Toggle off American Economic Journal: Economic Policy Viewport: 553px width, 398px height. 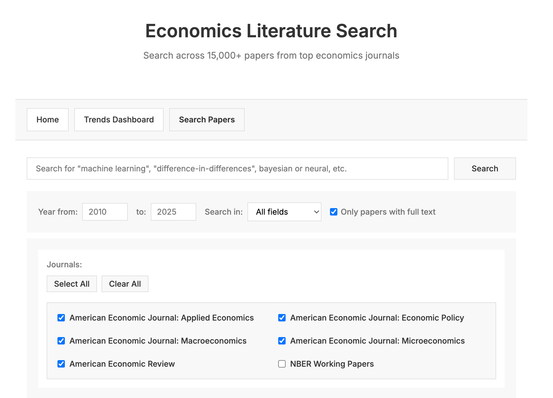click(282, 318)
